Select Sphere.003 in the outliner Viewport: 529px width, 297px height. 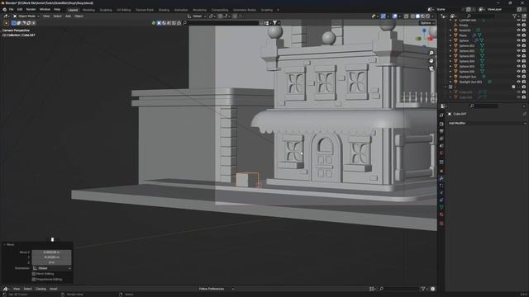467,56
